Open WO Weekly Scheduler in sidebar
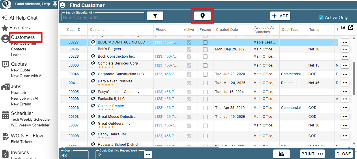 pyautogui.click(x=30, y=125)
